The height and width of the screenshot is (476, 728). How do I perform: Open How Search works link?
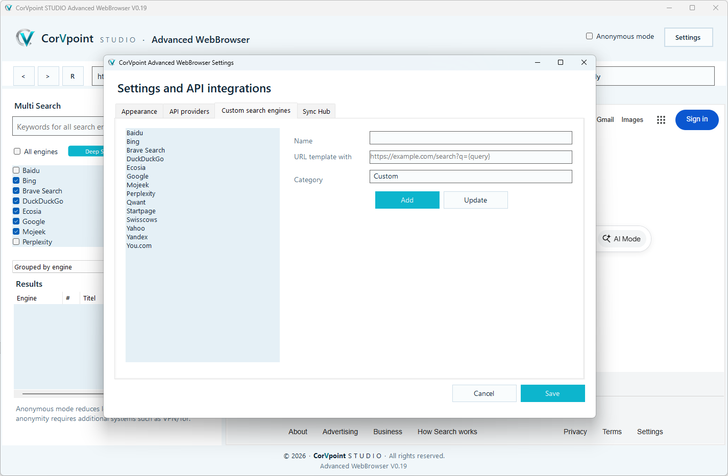pyautogui.click(x=447, y=432)
